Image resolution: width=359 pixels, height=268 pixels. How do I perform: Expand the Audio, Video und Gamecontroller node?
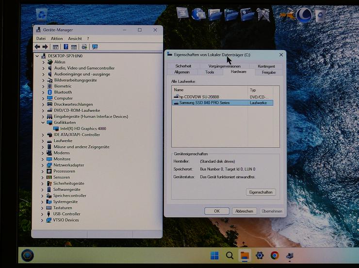tap(43, 68)
